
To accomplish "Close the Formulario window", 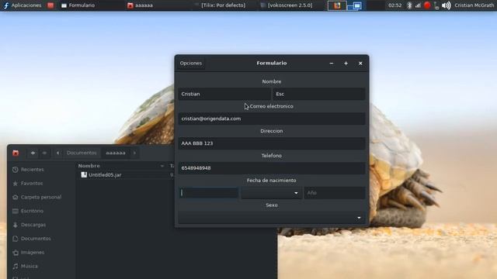I will point(360,64).
